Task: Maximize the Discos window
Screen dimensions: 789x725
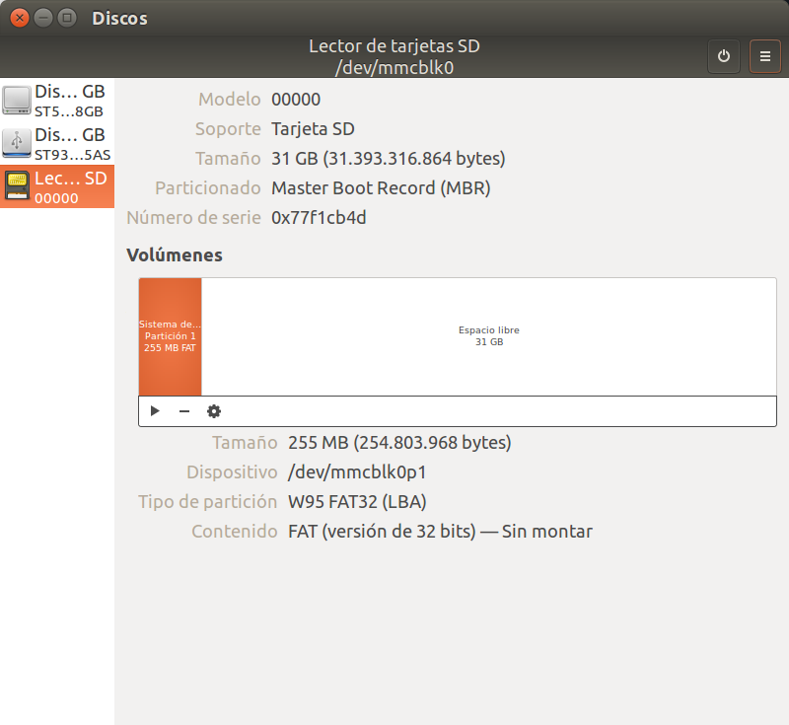Action: tap(67, 18)
